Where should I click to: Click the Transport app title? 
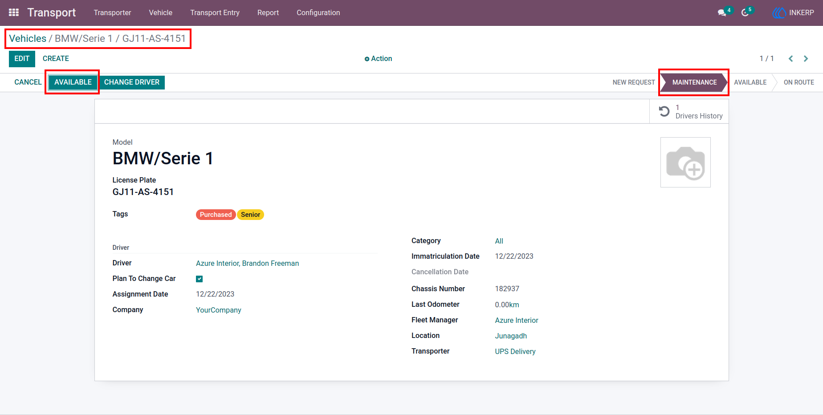[52, 13]
